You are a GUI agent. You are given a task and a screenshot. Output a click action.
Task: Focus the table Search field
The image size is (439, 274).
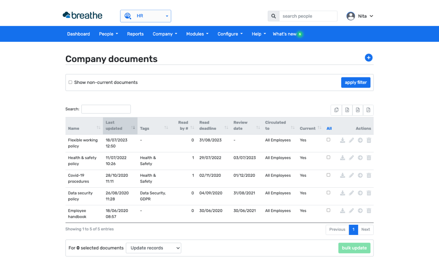(106, 109)
